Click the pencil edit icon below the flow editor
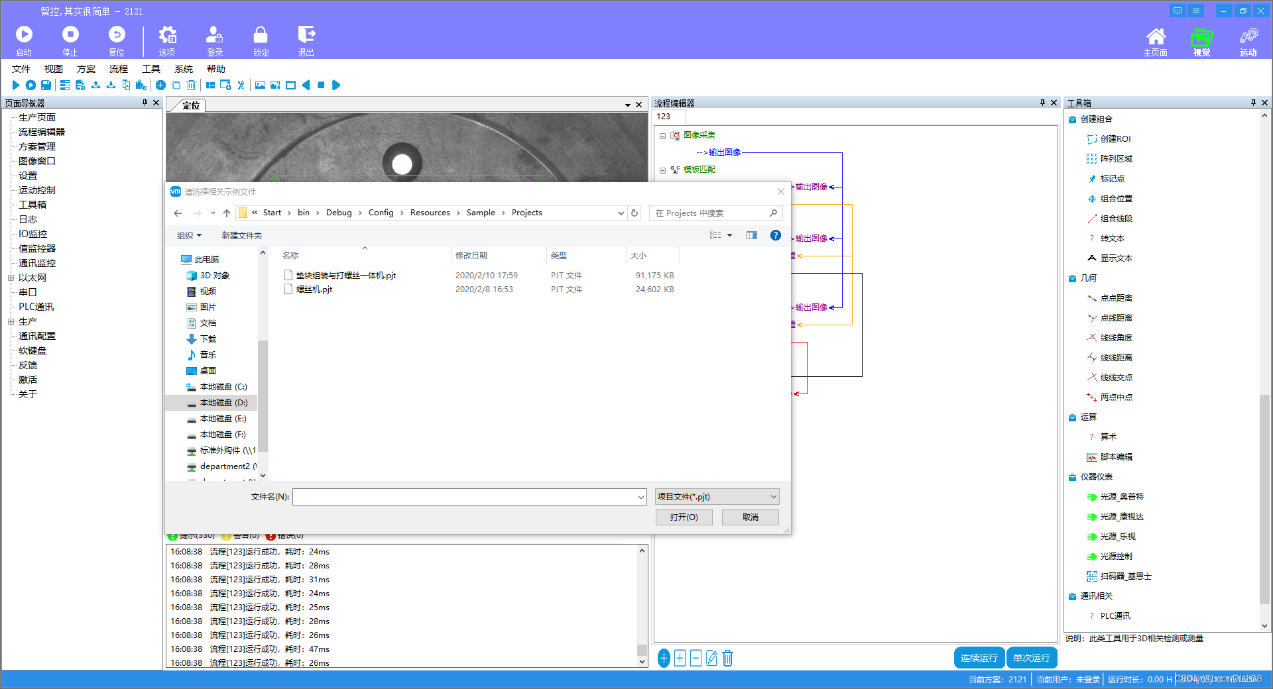This screenshot has height=689, width=1273. tap(711, 658)
